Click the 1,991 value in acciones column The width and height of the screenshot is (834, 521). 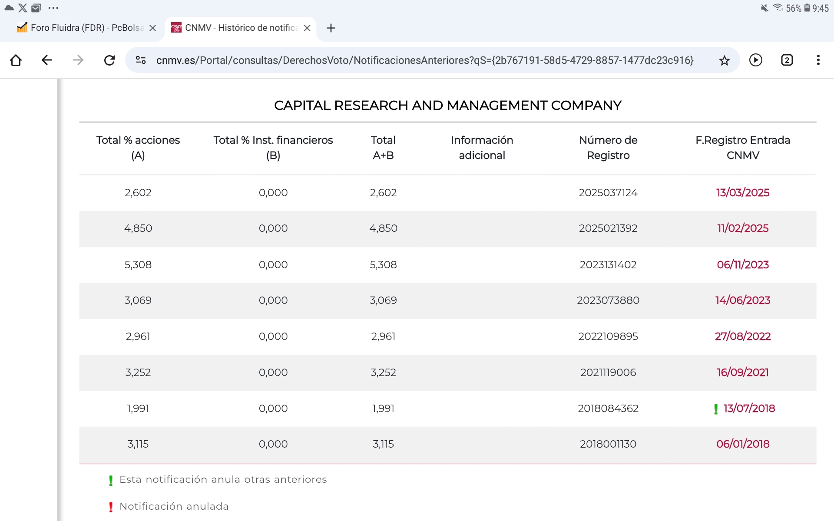point(138,408)
